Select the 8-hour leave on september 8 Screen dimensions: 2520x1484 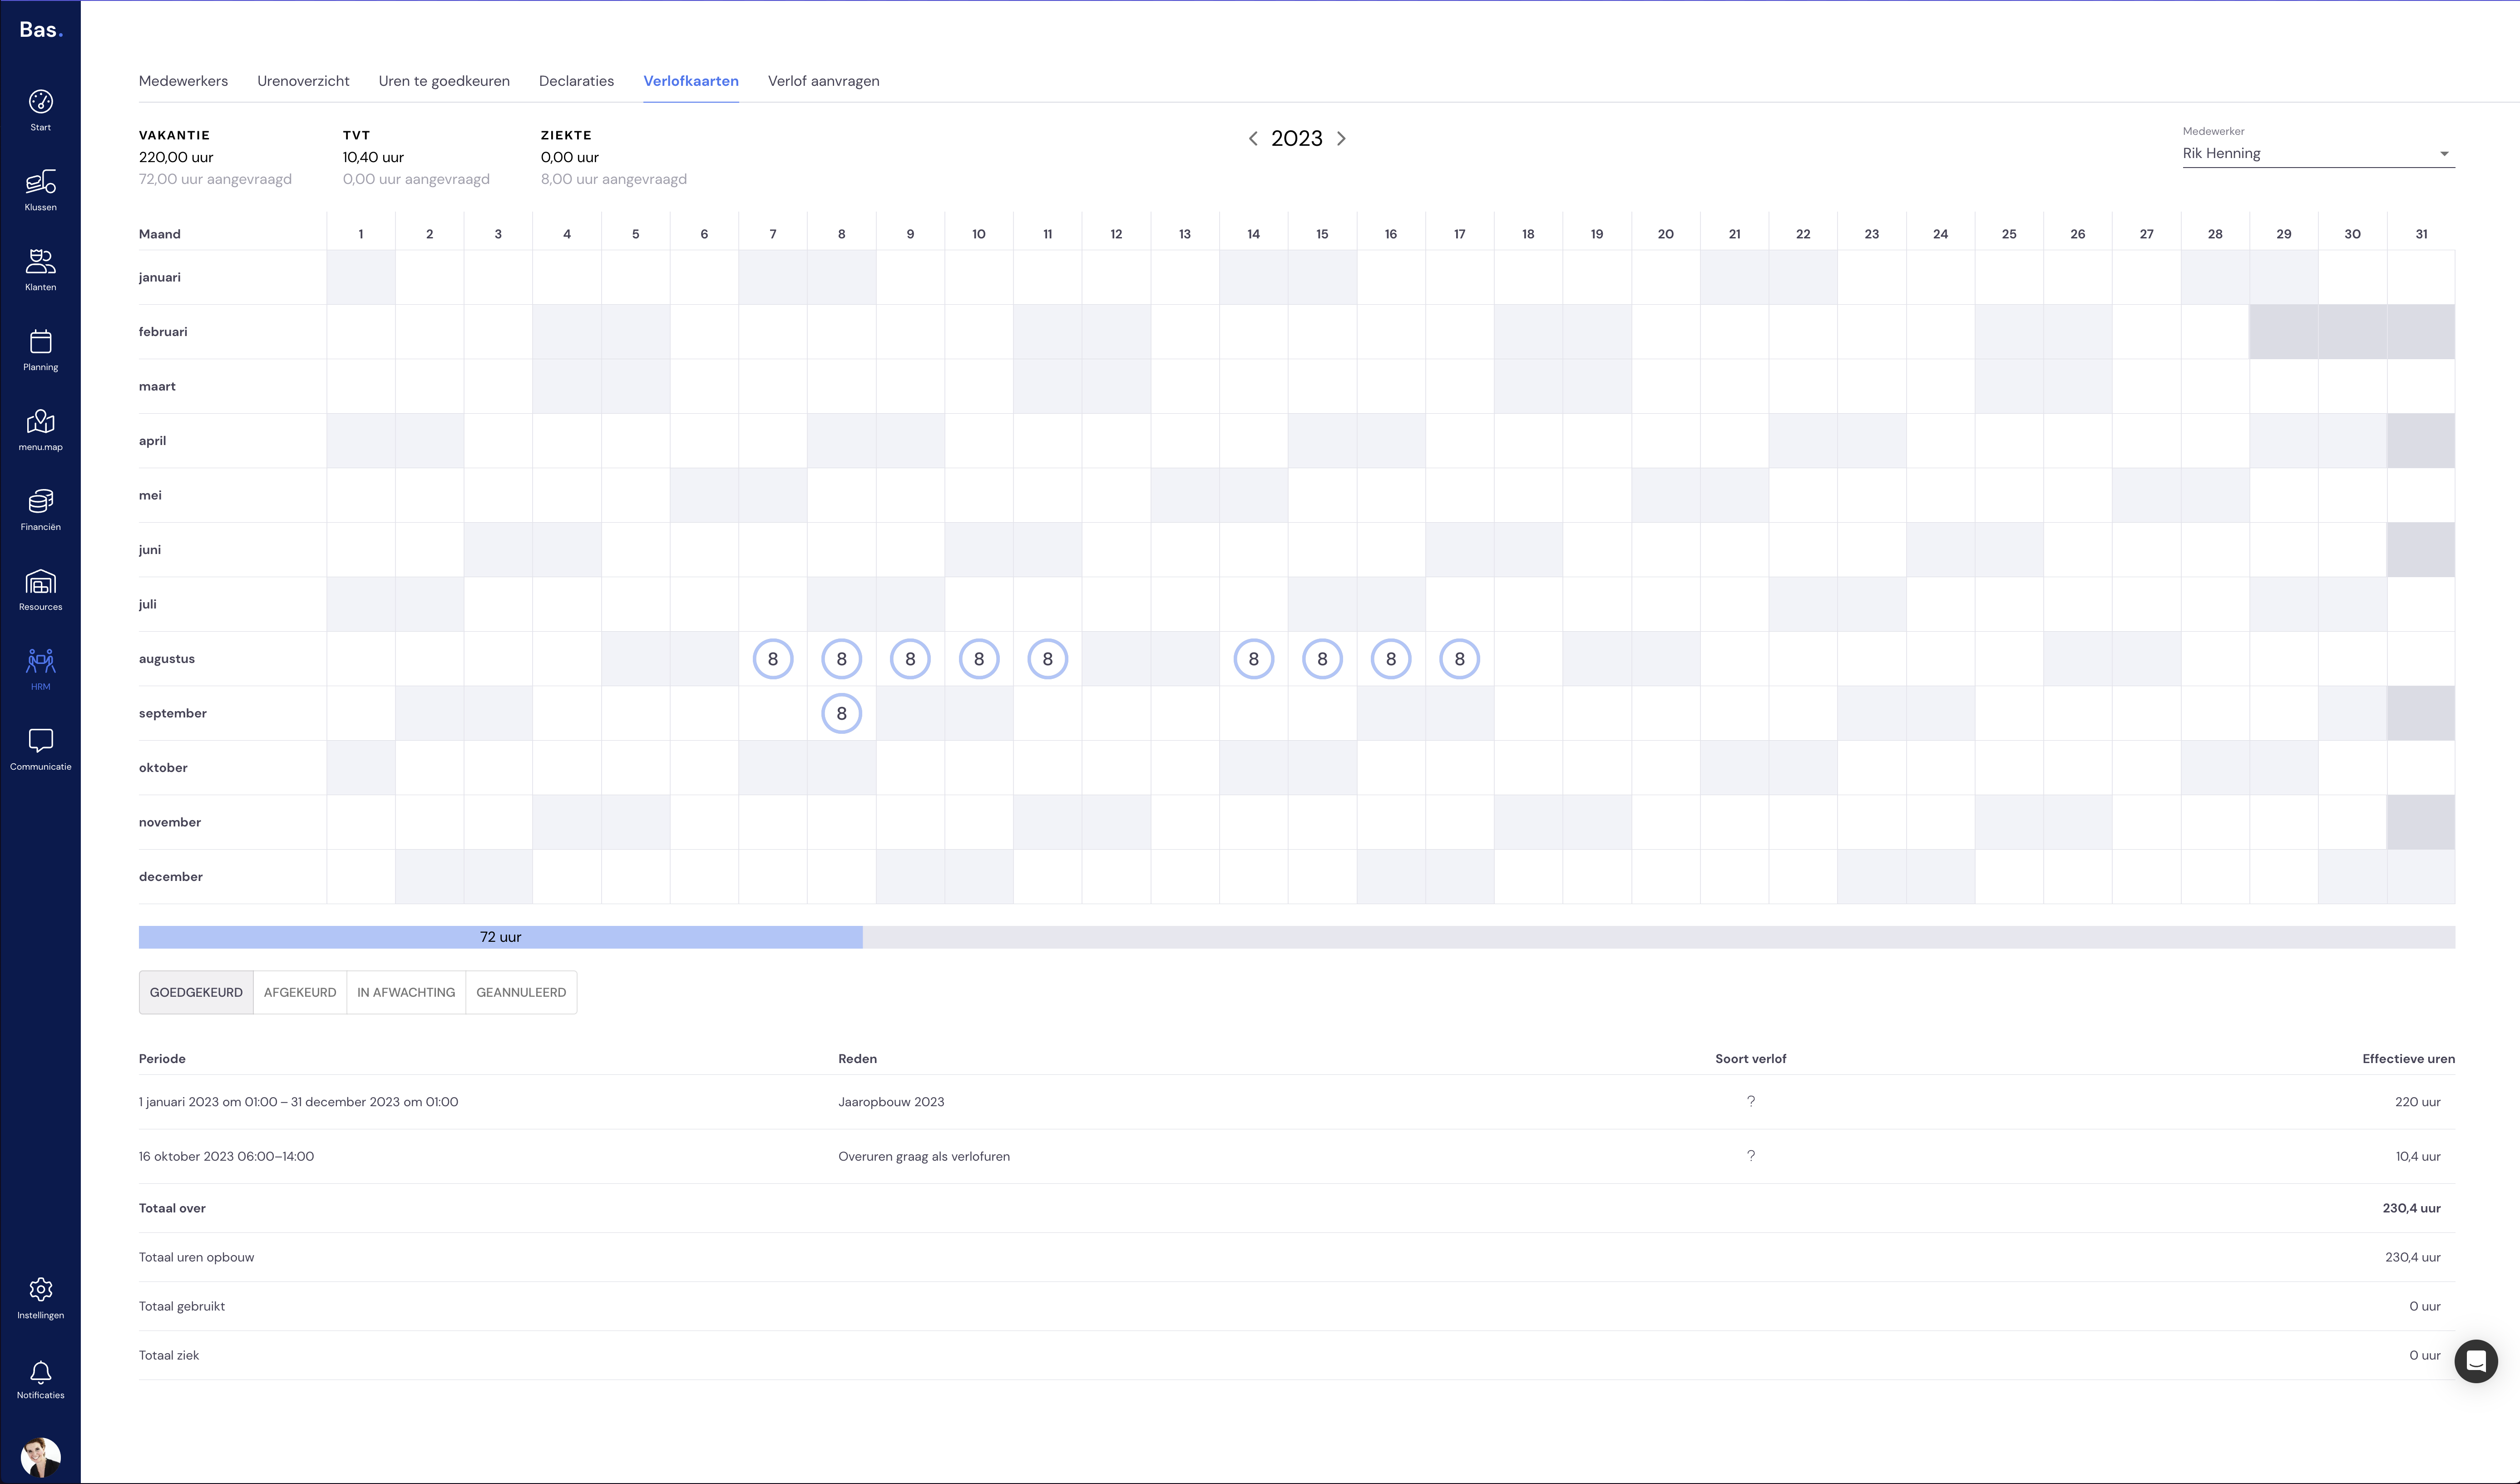click(x=842, y=714)
